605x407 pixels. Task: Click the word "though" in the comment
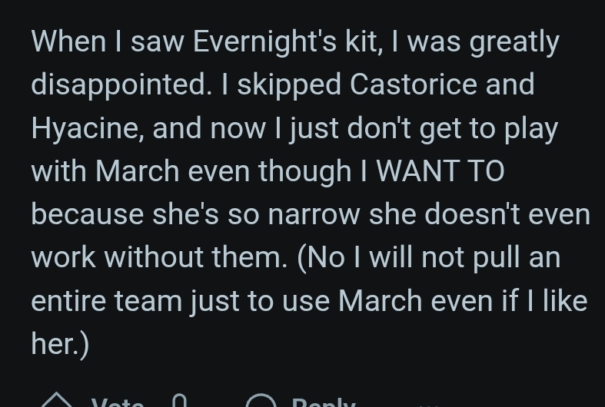pyautogui.click(x=306, y=170)
